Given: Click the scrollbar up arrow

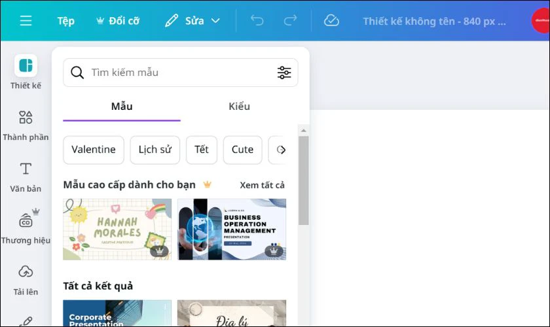Looking at the screenshot, I should tap(303, 130).
